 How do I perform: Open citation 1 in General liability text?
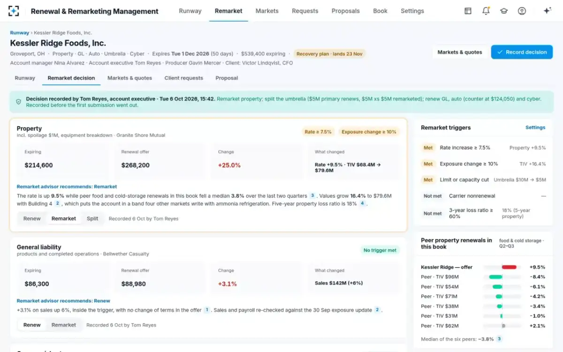tap(206, 310)
